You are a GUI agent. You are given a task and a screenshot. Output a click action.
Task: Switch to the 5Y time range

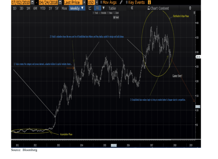coord(57,8)
